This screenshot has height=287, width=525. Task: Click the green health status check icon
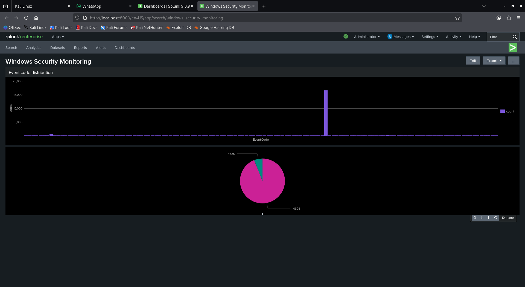346,37
